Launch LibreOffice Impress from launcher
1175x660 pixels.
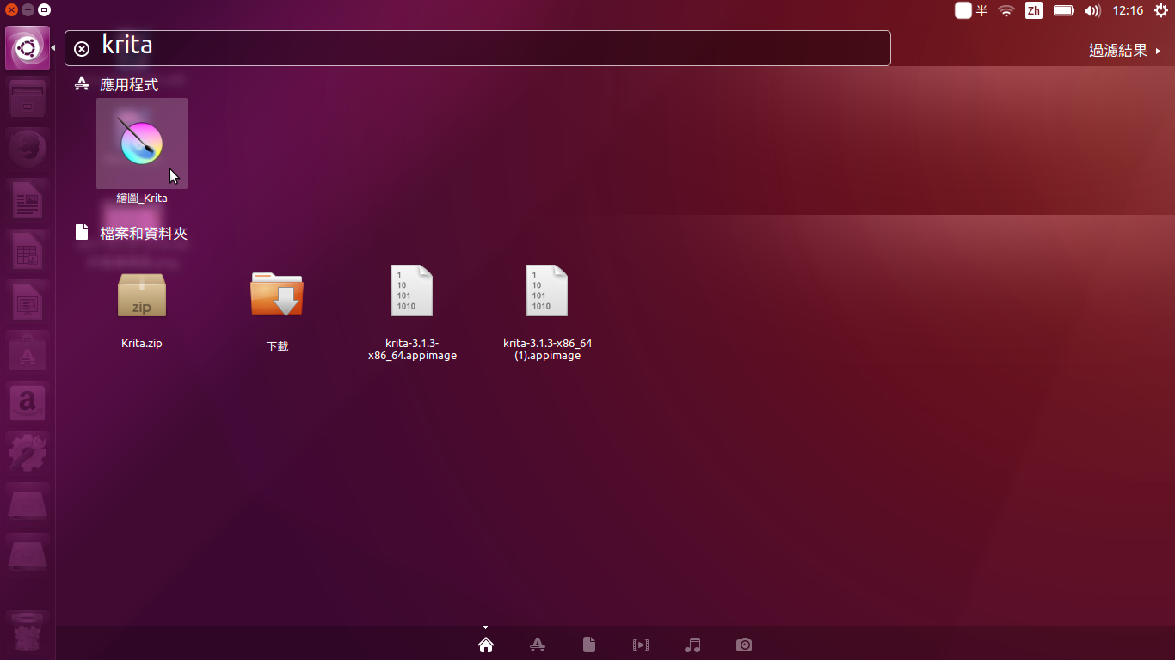28,302
